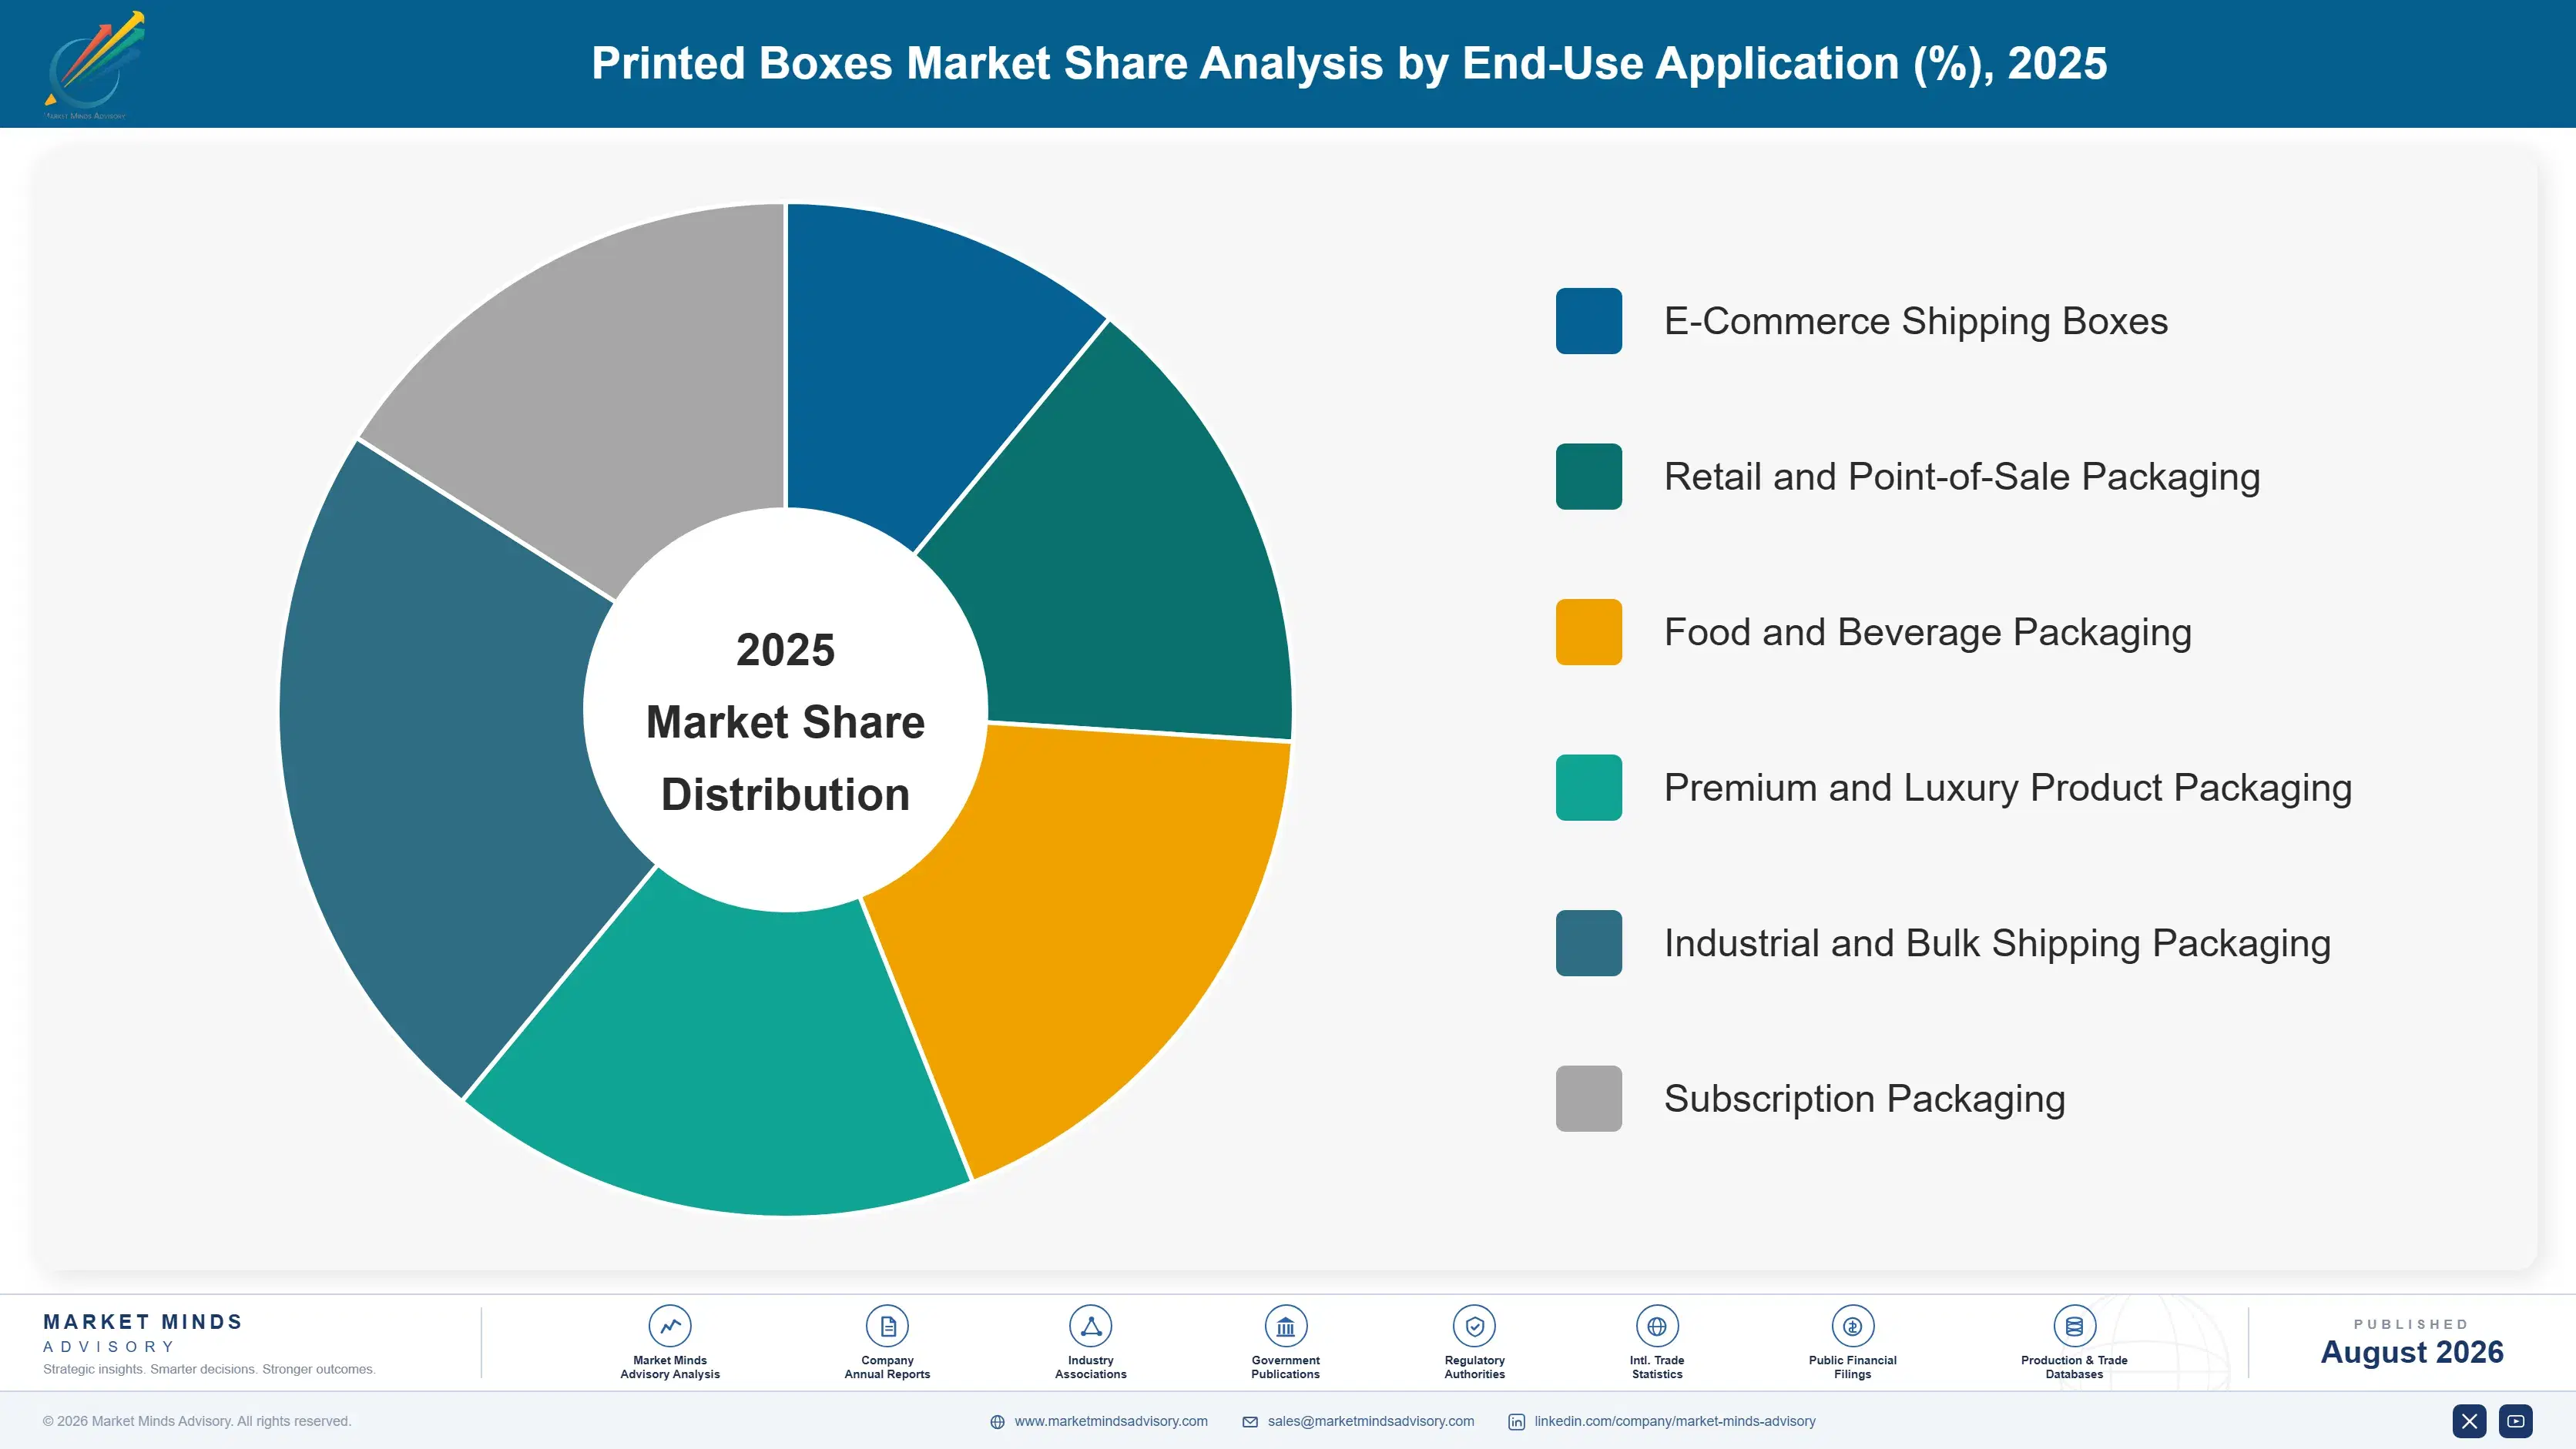
Task: Click the Government Publications building icon
Action: (x=1286, y=1326)
